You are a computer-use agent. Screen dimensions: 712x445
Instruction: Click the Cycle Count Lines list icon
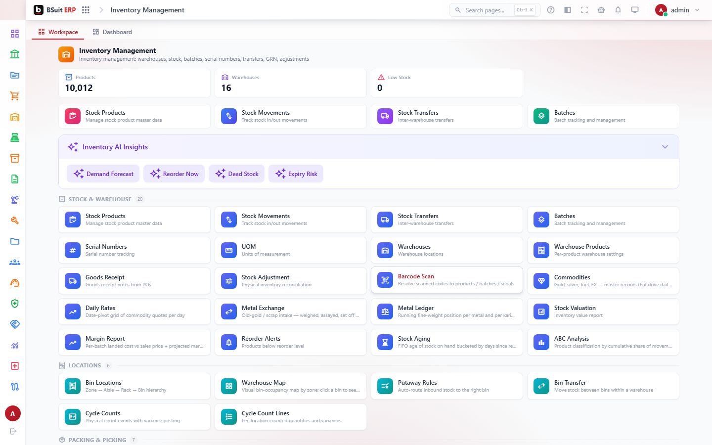tap(229, 417)
